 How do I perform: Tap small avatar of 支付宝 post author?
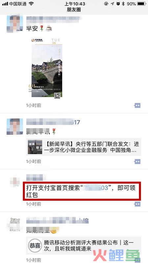coord(15,182)
